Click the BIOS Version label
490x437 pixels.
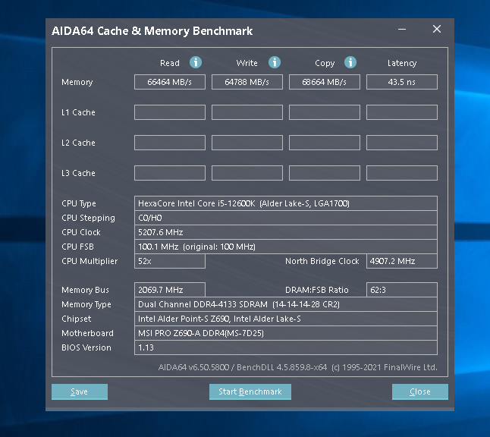coord(86,347)
